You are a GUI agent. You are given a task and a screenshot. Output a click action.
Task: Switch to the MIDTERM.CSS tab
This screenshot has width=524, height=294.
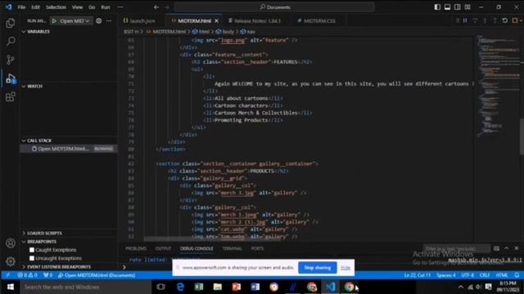(x=319, y=20)
